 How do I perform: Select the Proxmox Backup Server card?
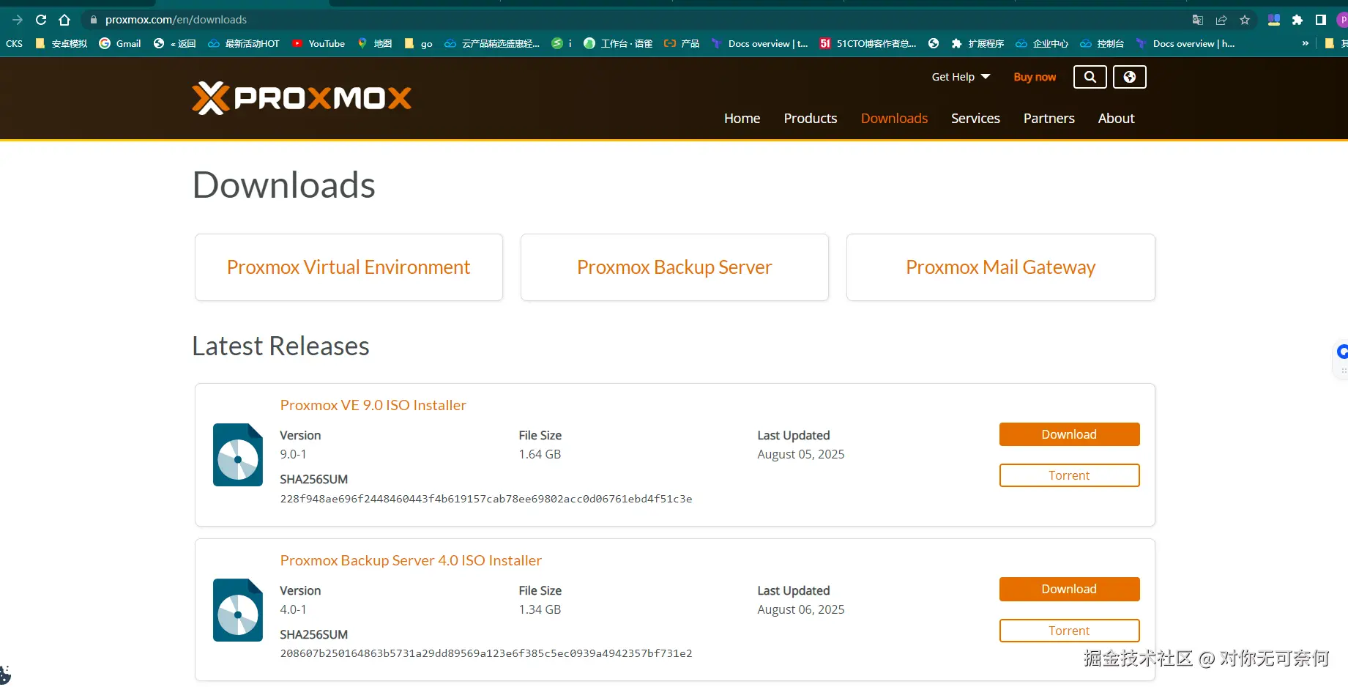[674, 267]
